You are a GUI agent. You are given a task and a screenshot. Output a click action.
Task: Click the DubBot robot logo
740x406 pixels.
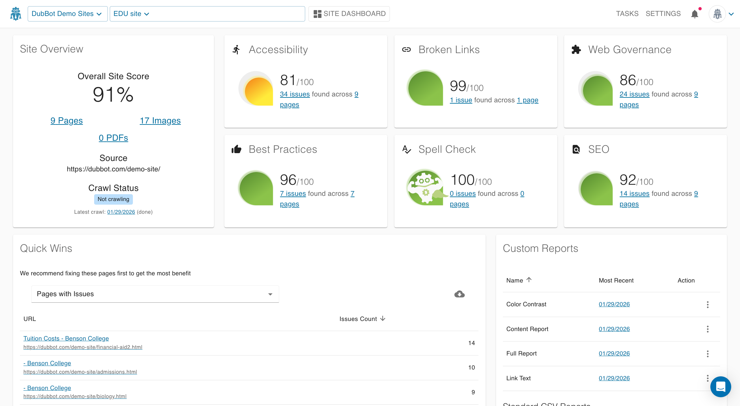16,14
